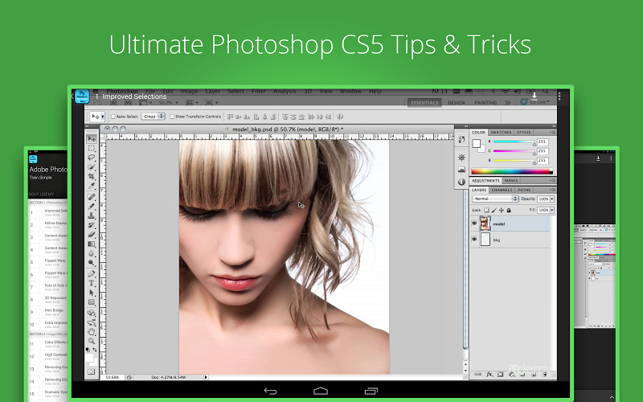
Task: Click the rainbow color spectrum bar
Action: pos(511,171)
